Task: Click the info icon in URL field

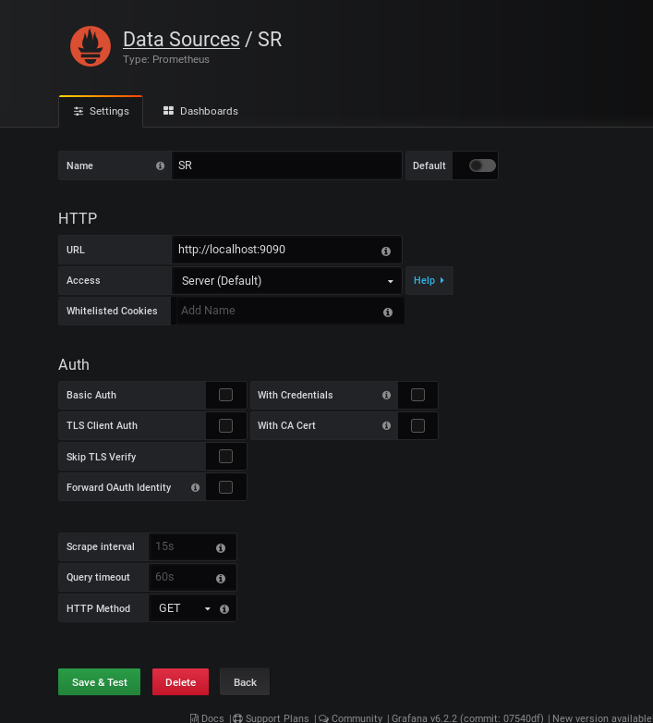Action: (x=386, y=251)
